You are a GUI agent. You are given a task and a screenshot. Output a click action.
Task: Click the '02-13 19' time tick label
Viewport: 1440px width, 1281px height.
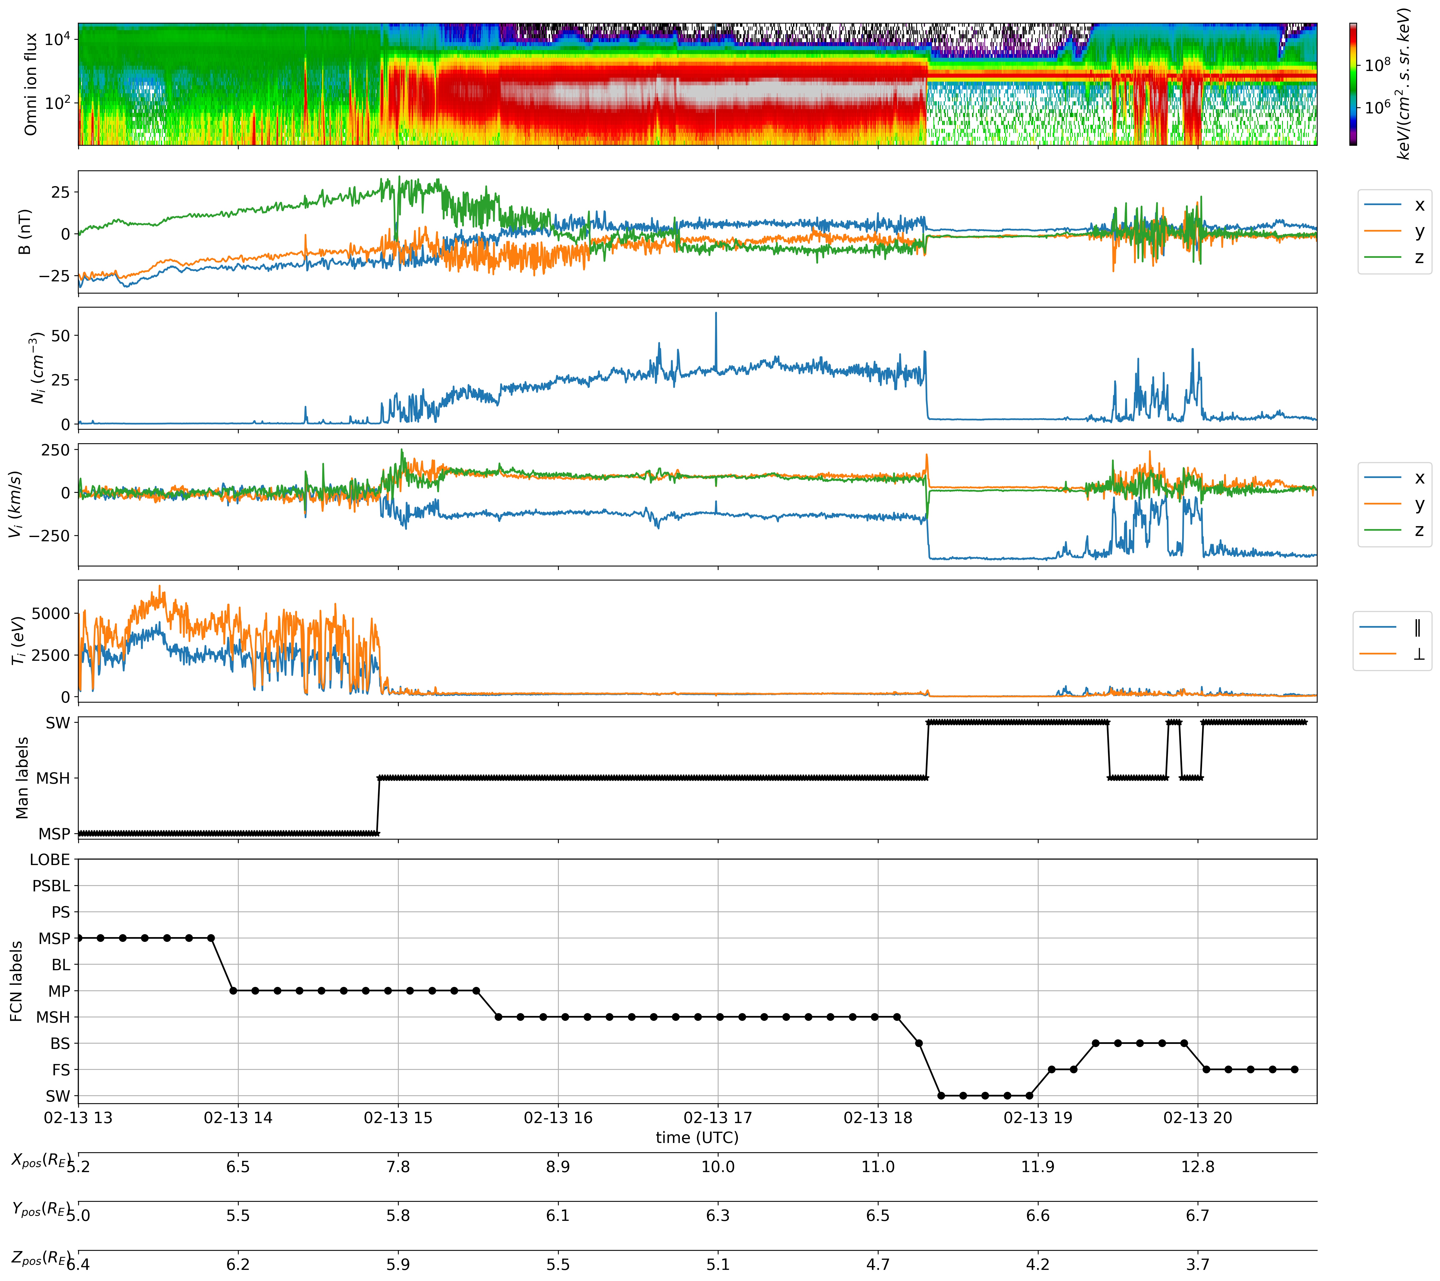tap(1038, 1118)
